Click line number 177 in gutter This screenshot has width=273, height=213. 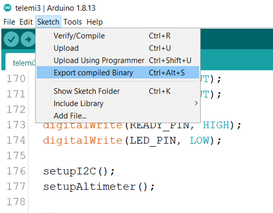[16, 186]
